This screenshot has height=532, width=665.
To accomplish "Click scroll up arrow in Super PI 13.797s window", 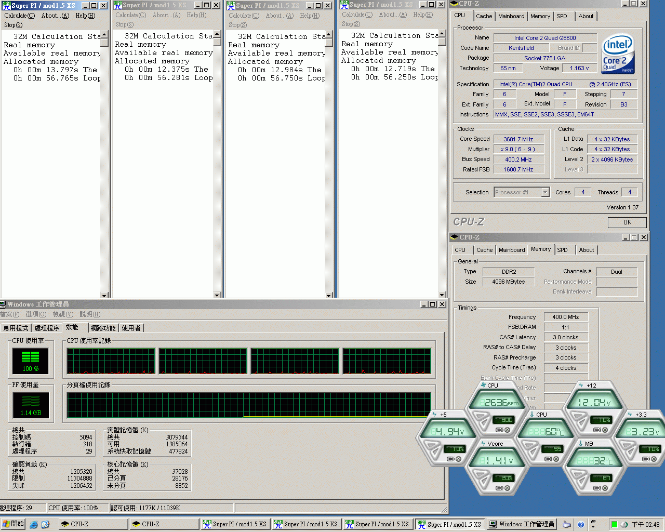I will point(104,35).
